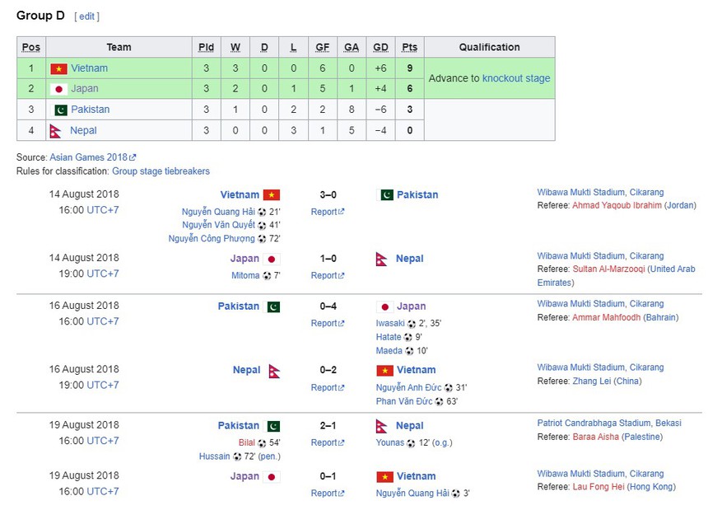Click Japan flag icon in standings table
708x510 pixels.
coord(58,89)
